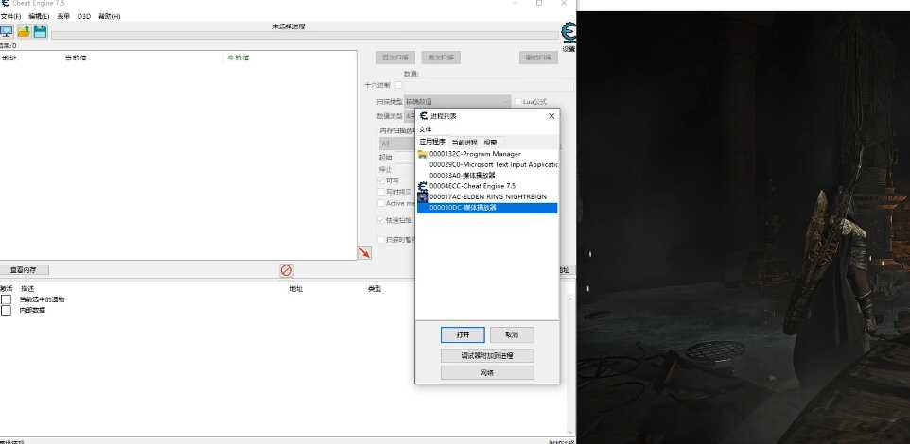Open the 编辑(E) menu
This screenshot has width=910, height=444.
point(39,16)
